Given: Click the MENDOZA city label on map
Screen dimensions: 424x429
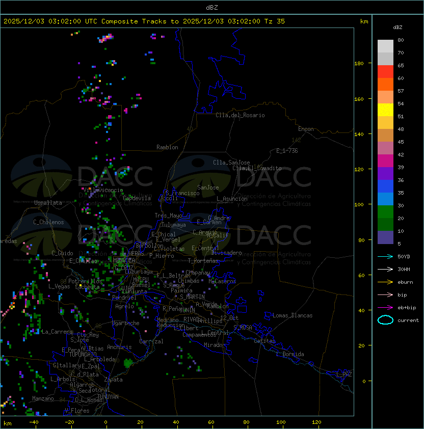Looking at the screenshot, I should (x=124, y=260).
